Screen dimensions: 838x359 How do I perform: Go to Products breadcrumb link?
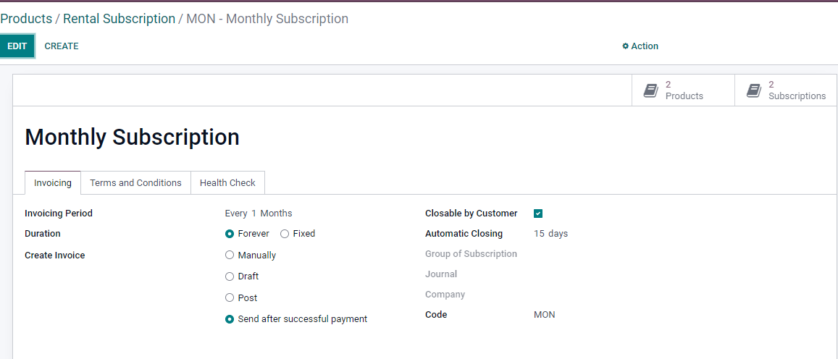[x=26, y=19]
